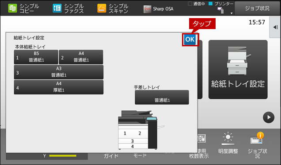
Task: Select tray 3 A3 普通紙1
Action: (x=59, y=72)
